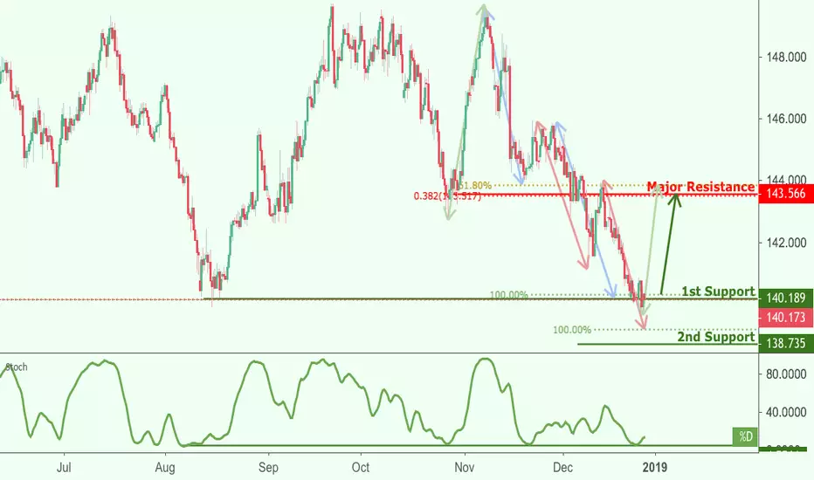
Task: Select the Major Resistance text label
Action: click(x=700, y=186)
